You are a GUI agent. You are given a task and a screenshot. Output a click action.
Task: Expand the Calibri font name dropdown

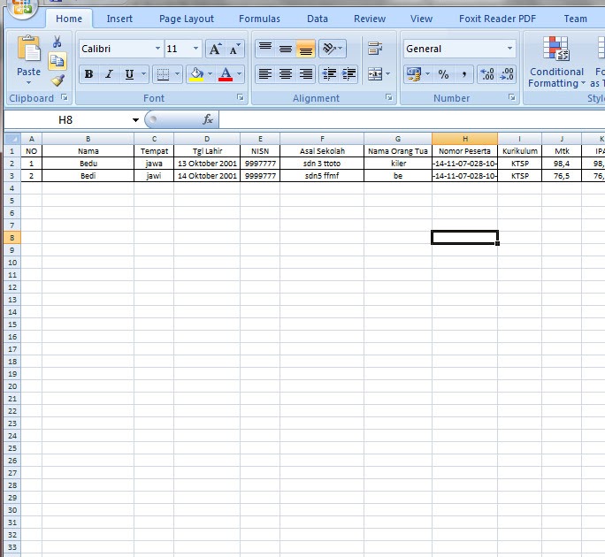[x=157, y=49]
